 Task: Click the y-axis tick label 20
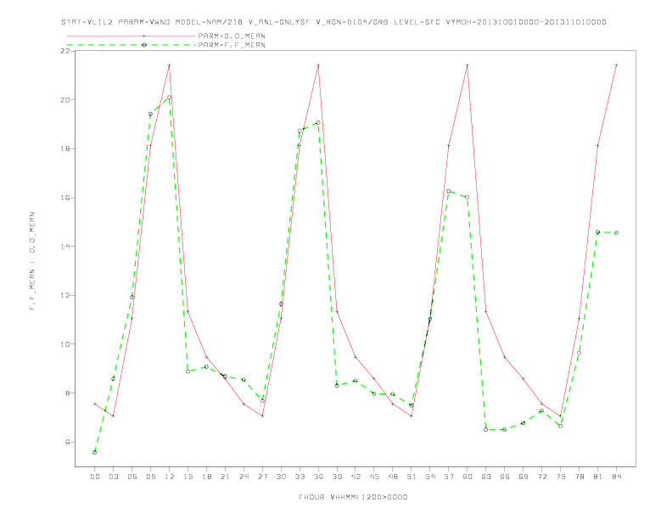click(x=65, y=100)
